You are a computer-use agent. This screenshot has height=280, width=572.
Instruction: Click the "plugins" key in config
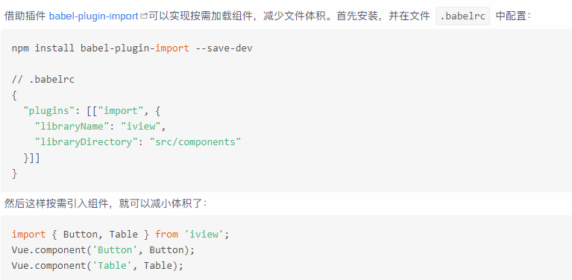(x=46, y=111)
